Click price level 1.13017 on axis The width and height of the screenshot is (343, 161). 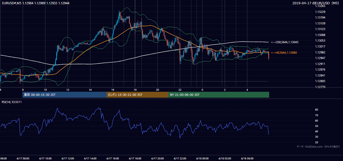pyautogui.click(x=320, y=46)
